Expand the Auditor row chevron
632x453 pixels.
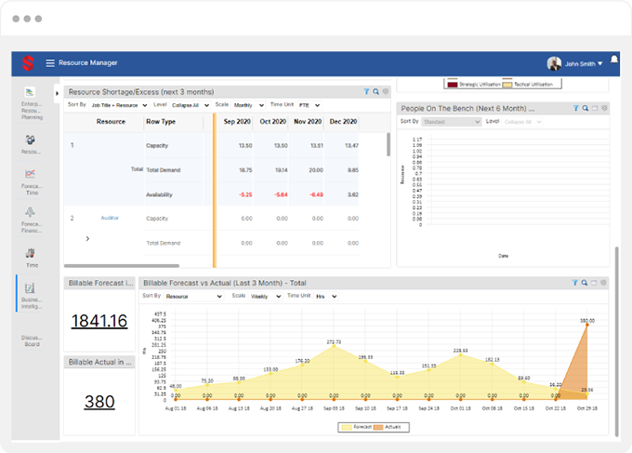click(87, 239)
